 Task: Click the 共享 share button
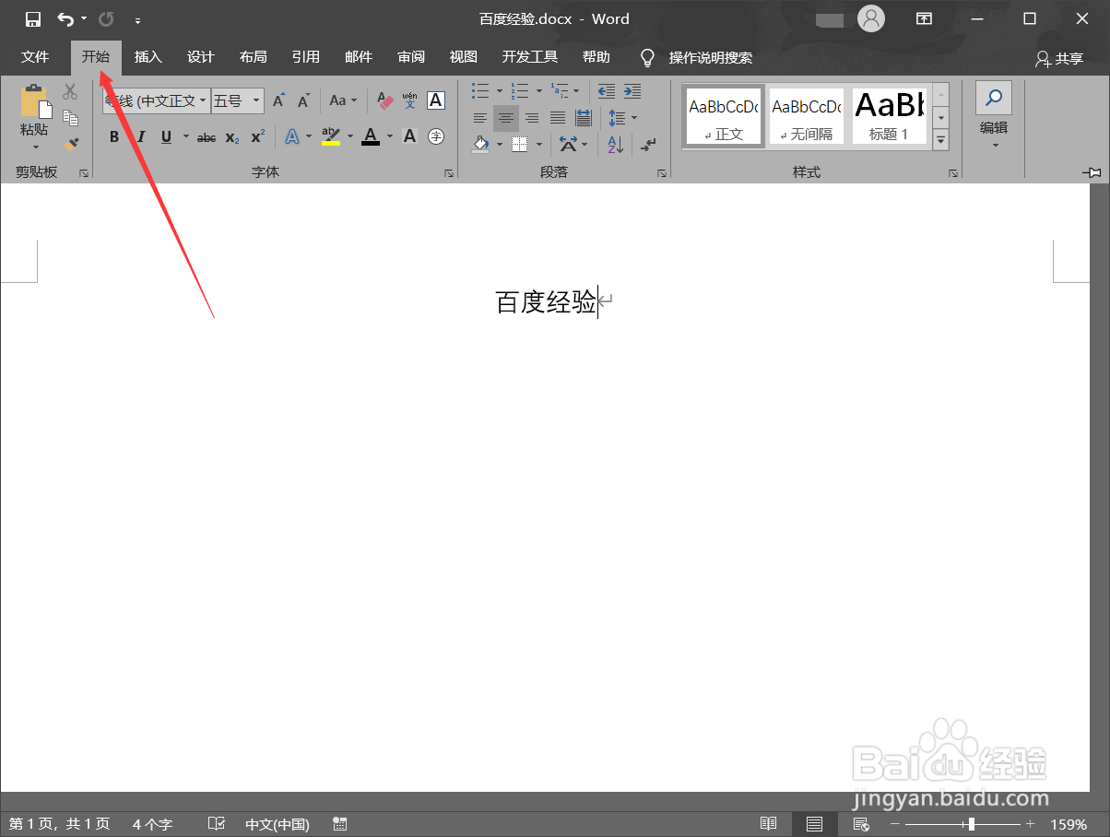(1058, 58)
